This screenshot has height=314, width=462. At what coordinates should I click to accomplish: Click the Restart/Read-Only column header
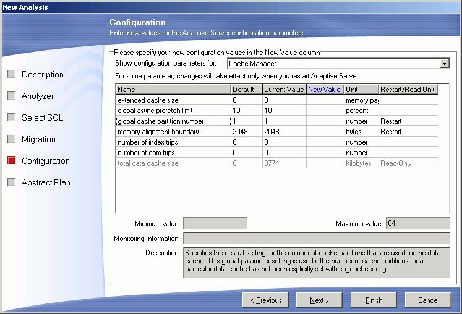click(x=408, y=90)
